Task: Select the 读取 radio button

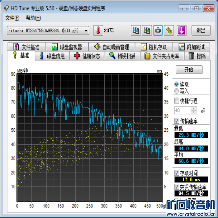Action: click(177, 84)
